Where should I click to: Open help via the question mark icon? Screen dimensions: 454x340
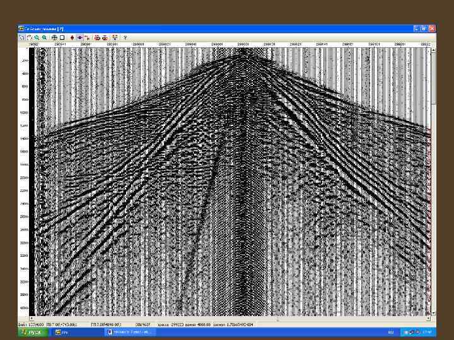point(125,38)
